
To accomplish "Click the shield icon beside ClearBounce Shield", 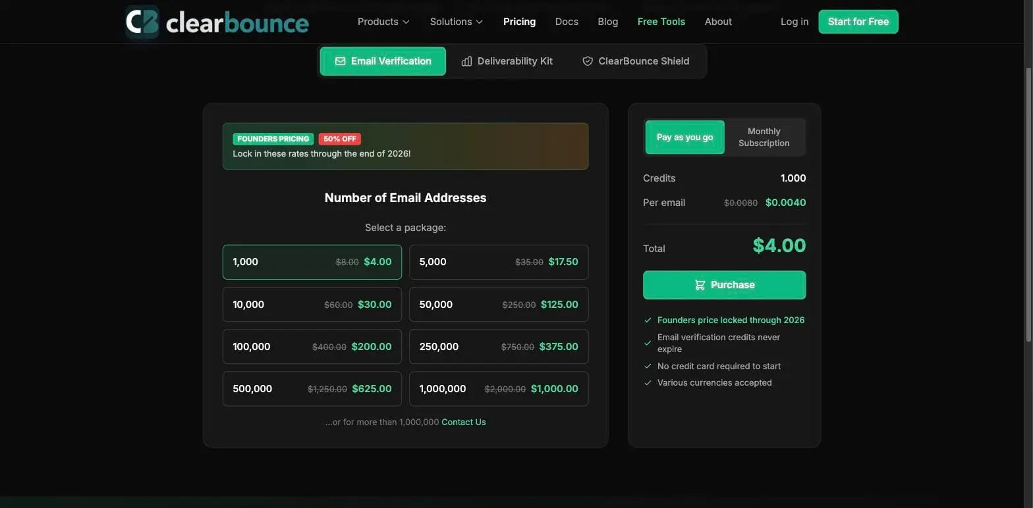I will coord(588,61).
